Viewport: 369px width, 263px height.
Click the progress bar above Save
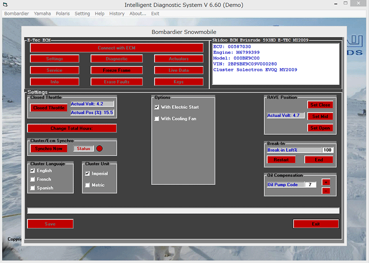pyautogui.click(x=184, y=210)
